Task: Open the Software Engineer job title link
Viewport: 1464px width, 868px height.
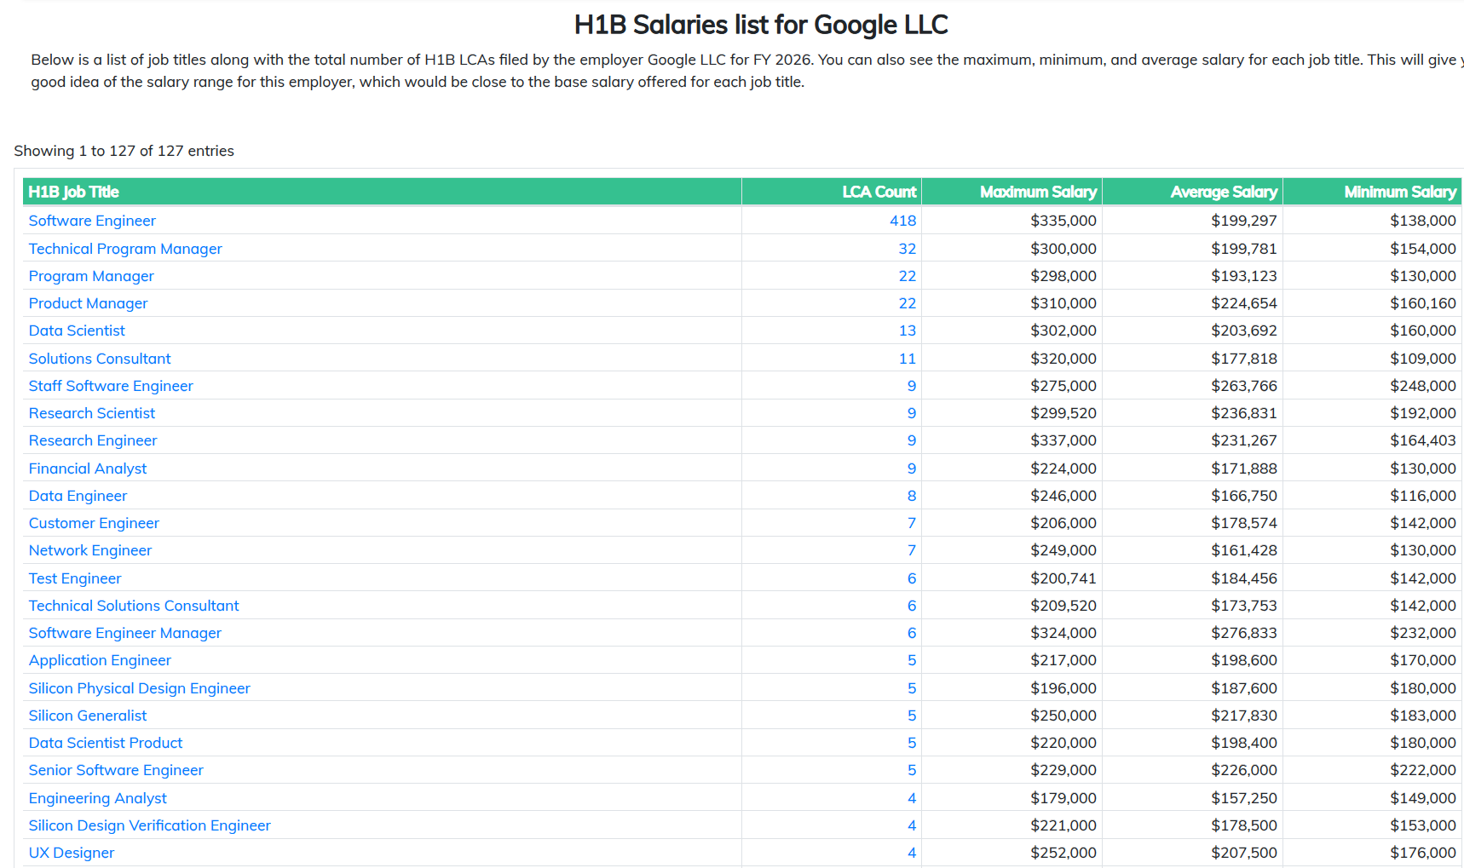Action: (x=92, y=221)
